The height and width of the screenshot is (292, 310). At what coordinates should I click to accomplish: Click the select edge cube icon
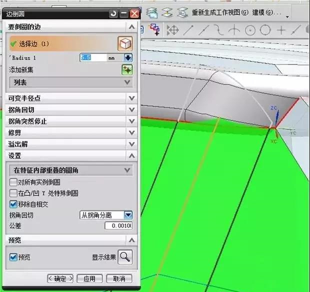[x=125, y=43]
